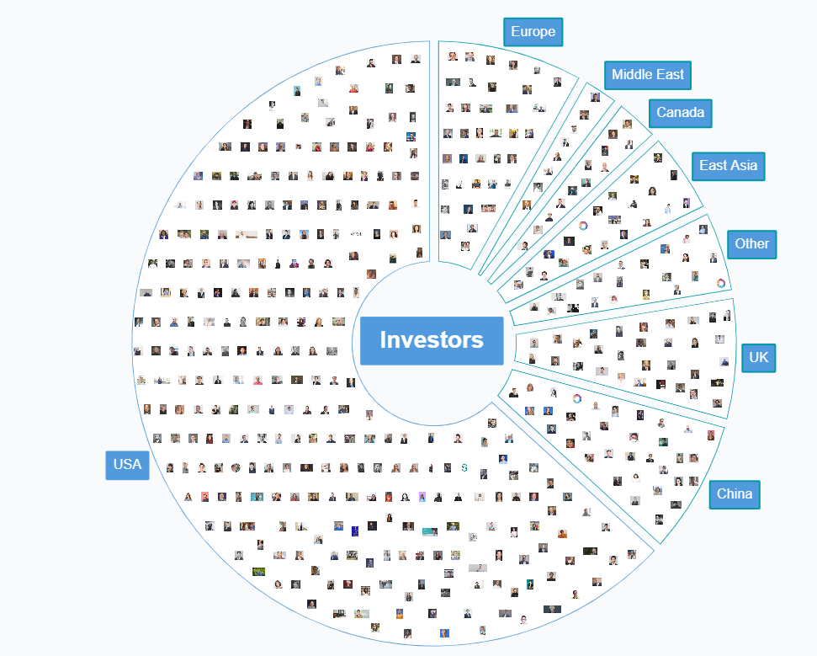Screen dimensions: 817x656
Task: Click the UK region label
Action: 758,358
